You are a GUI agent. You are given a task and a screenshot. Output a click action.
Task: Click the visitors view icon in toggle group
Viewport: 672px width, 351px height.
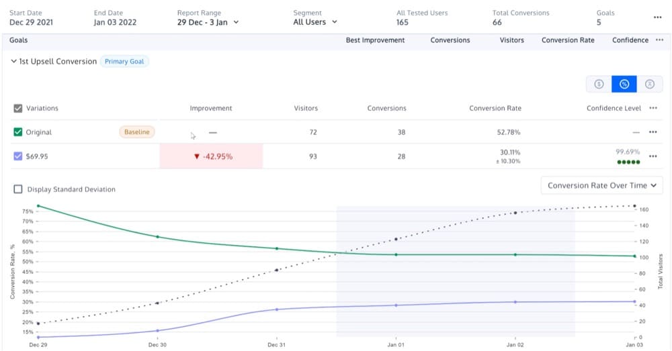649,84
